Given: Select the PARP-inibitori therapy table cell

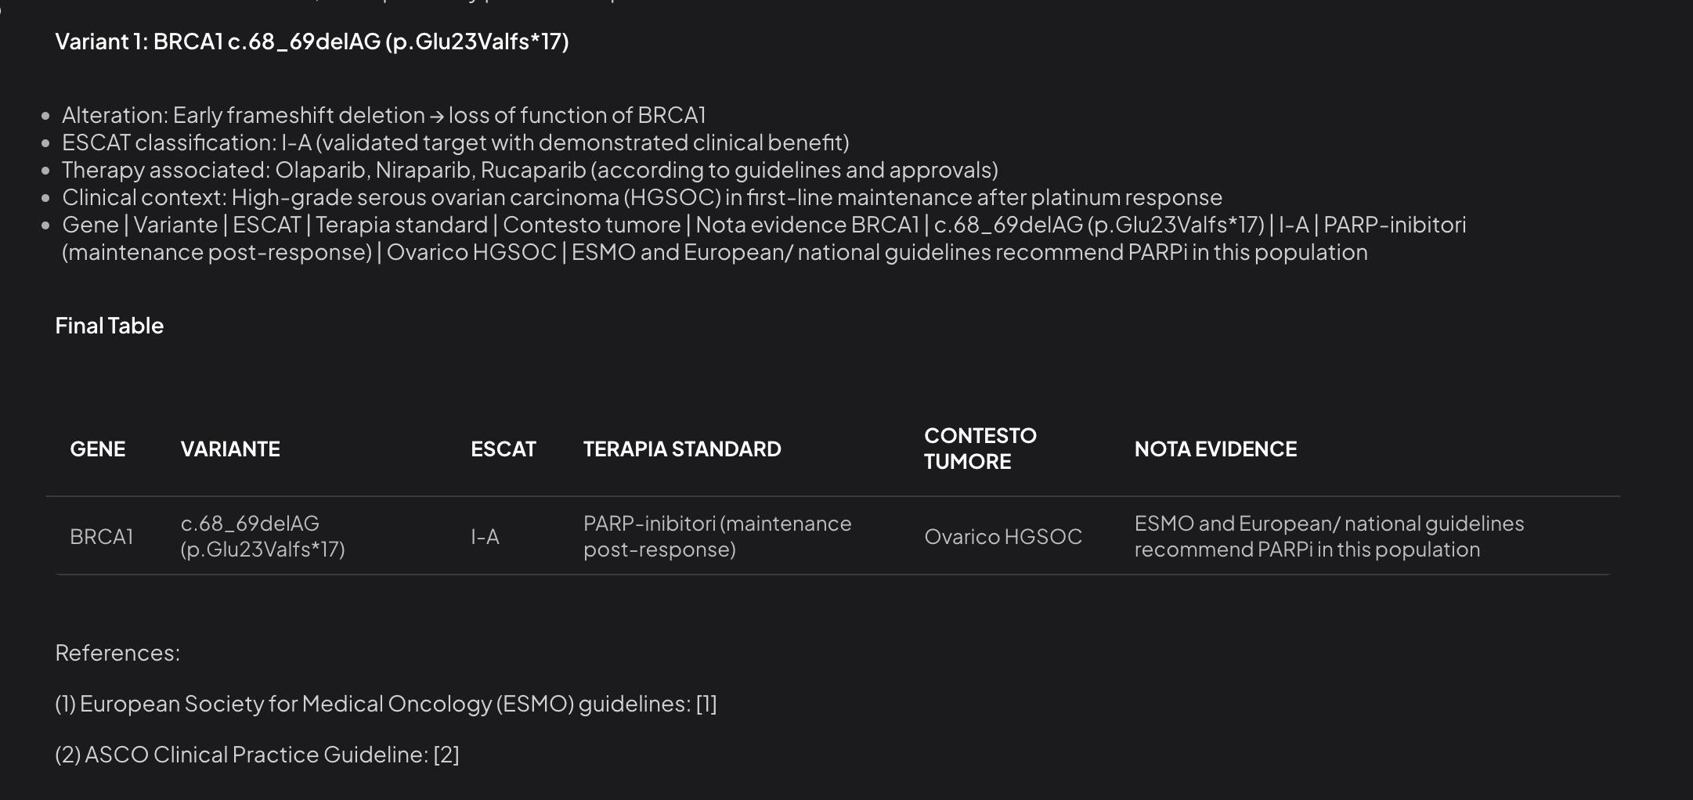Looking at the screenshot, I should tap(717, 536).
